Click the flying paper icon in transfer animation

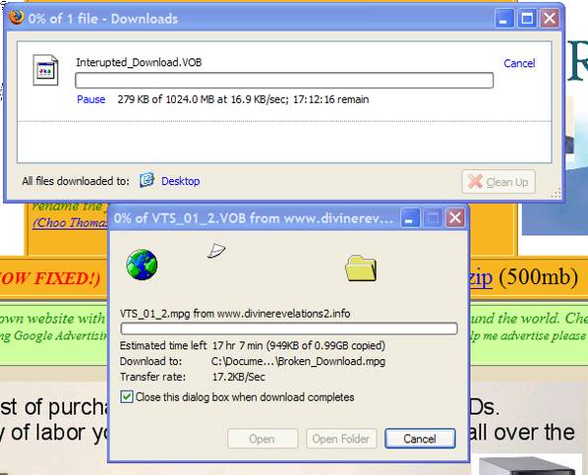click(216, 250)
